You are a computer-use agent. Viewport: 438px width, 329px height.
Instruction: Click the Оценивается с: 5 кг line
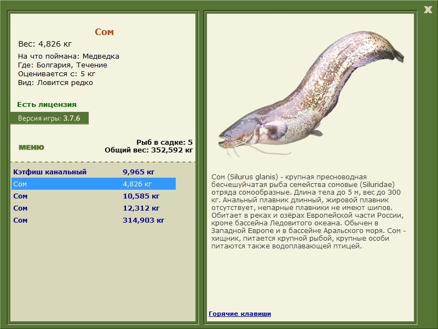pyautogui.click(x=57, y=74)
